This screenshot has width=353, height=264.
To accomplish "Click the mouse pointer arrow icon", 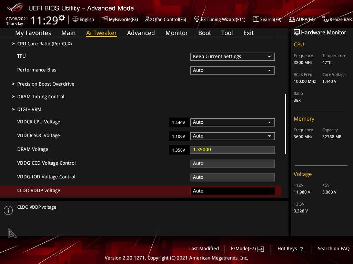I will click(x=12, y=233).
